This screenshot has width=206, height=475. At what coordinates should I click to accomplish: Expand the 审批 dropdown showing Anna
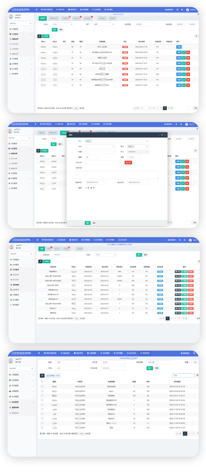[138, 146]
